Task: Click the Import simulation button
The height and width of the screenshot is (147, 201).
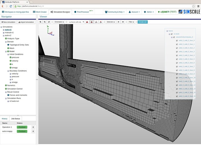Action: click(26, 22)
